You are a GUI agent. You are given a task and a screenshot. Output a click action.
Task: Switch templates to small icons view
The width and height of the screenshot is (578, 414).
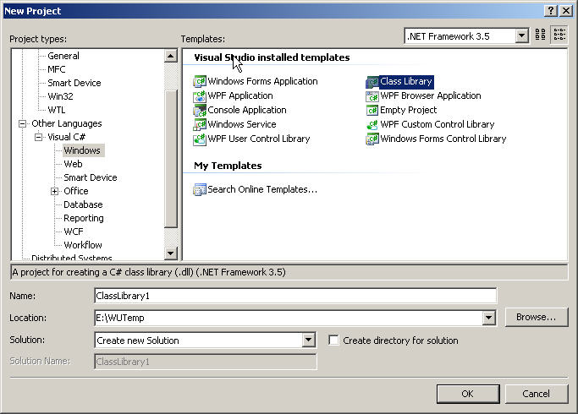[x=559, y=35]
